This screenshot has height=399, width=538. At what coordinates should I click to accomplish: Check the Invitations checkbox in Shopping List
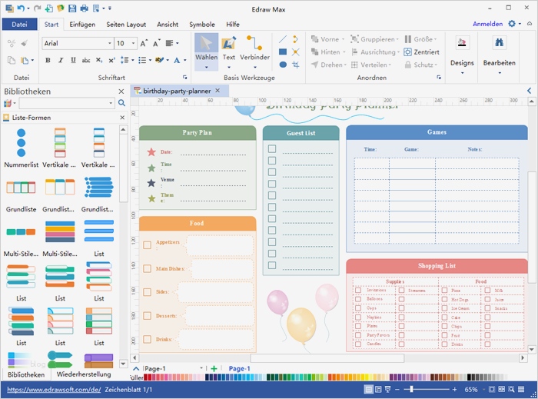click(358, 291)
